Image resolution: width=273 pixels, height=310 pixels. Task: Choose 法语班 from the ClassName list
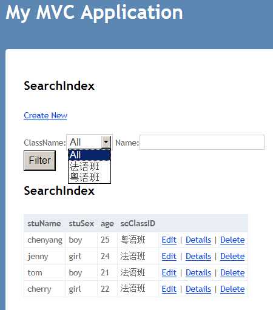[89, 166]
